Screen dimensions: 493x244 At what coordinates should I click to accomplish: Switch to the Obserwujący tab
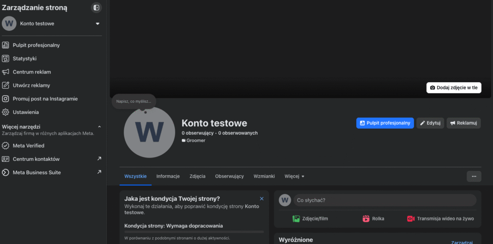[230, 176]
